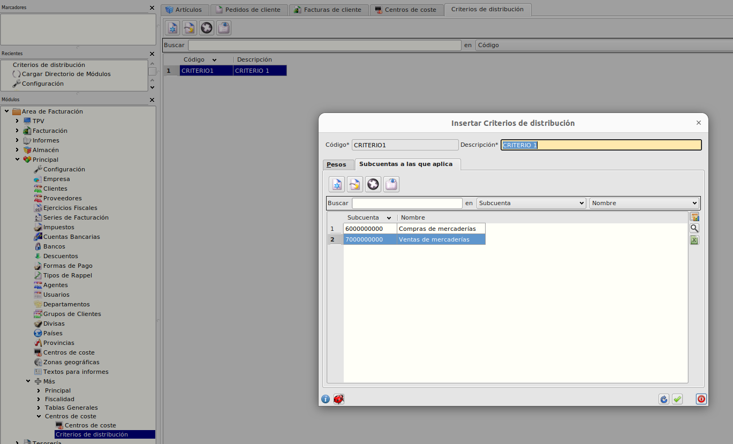
Task: Expand the Facturación tree node
Action: [17, 131]
